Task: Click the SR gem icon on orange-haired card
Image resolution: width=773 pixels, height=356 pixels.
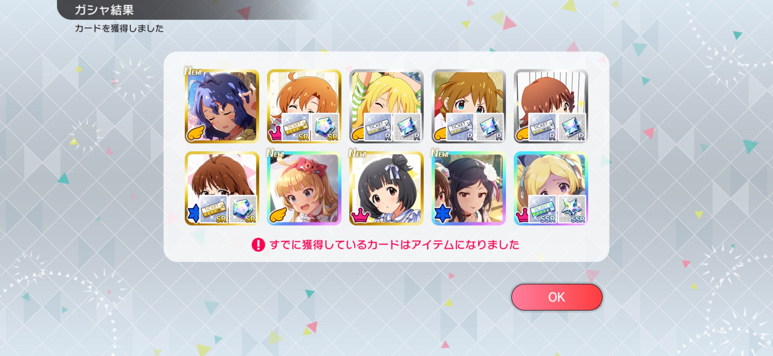Action: tap(325, 127)
